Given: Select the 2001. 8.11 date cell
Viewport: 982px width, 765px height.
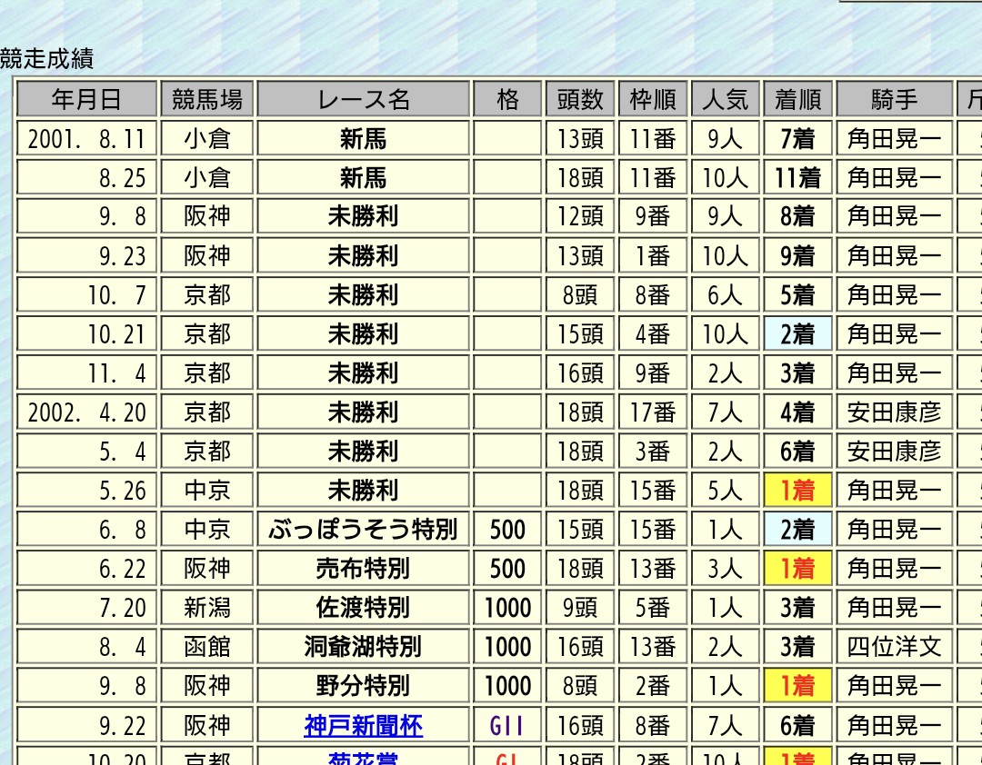Looking at the screenshot, I should pos(86,139).
